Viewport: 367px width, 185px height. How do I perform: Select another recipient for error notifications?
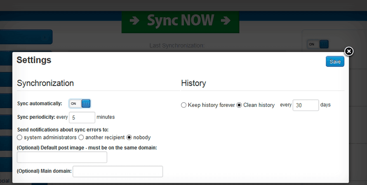pyautogui.click(x=81, y=137)
